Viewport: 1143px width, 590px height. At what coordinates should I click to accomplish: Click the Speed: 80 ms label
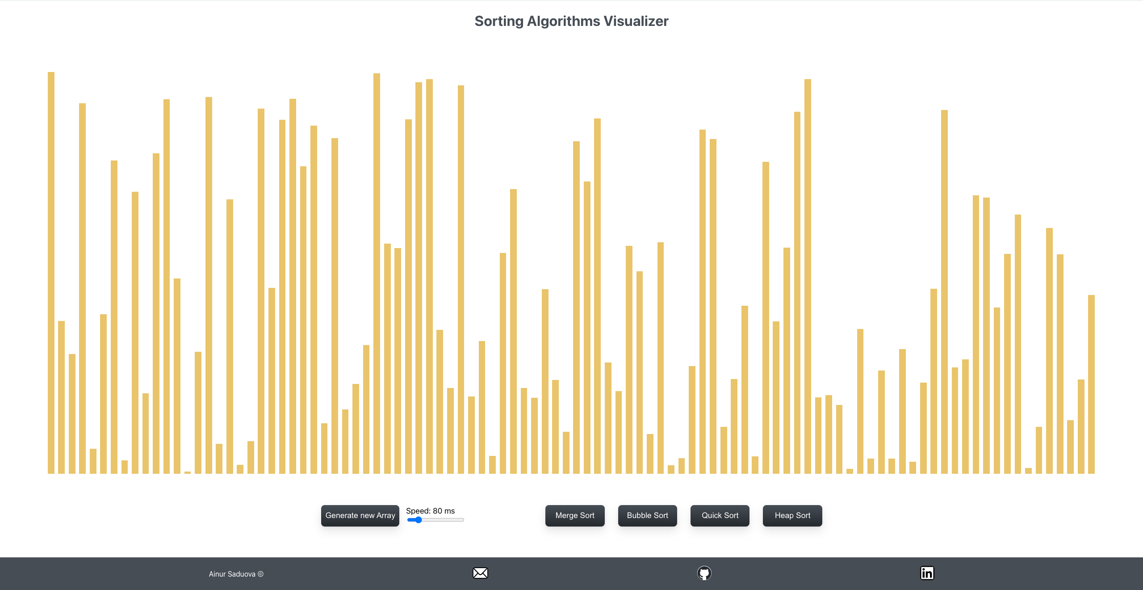click(430, 511)
